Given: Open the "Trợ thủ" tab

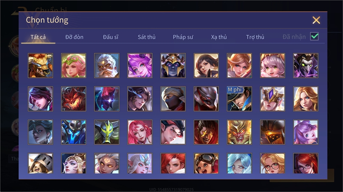Looking at the screenshot, I should 255,37.
